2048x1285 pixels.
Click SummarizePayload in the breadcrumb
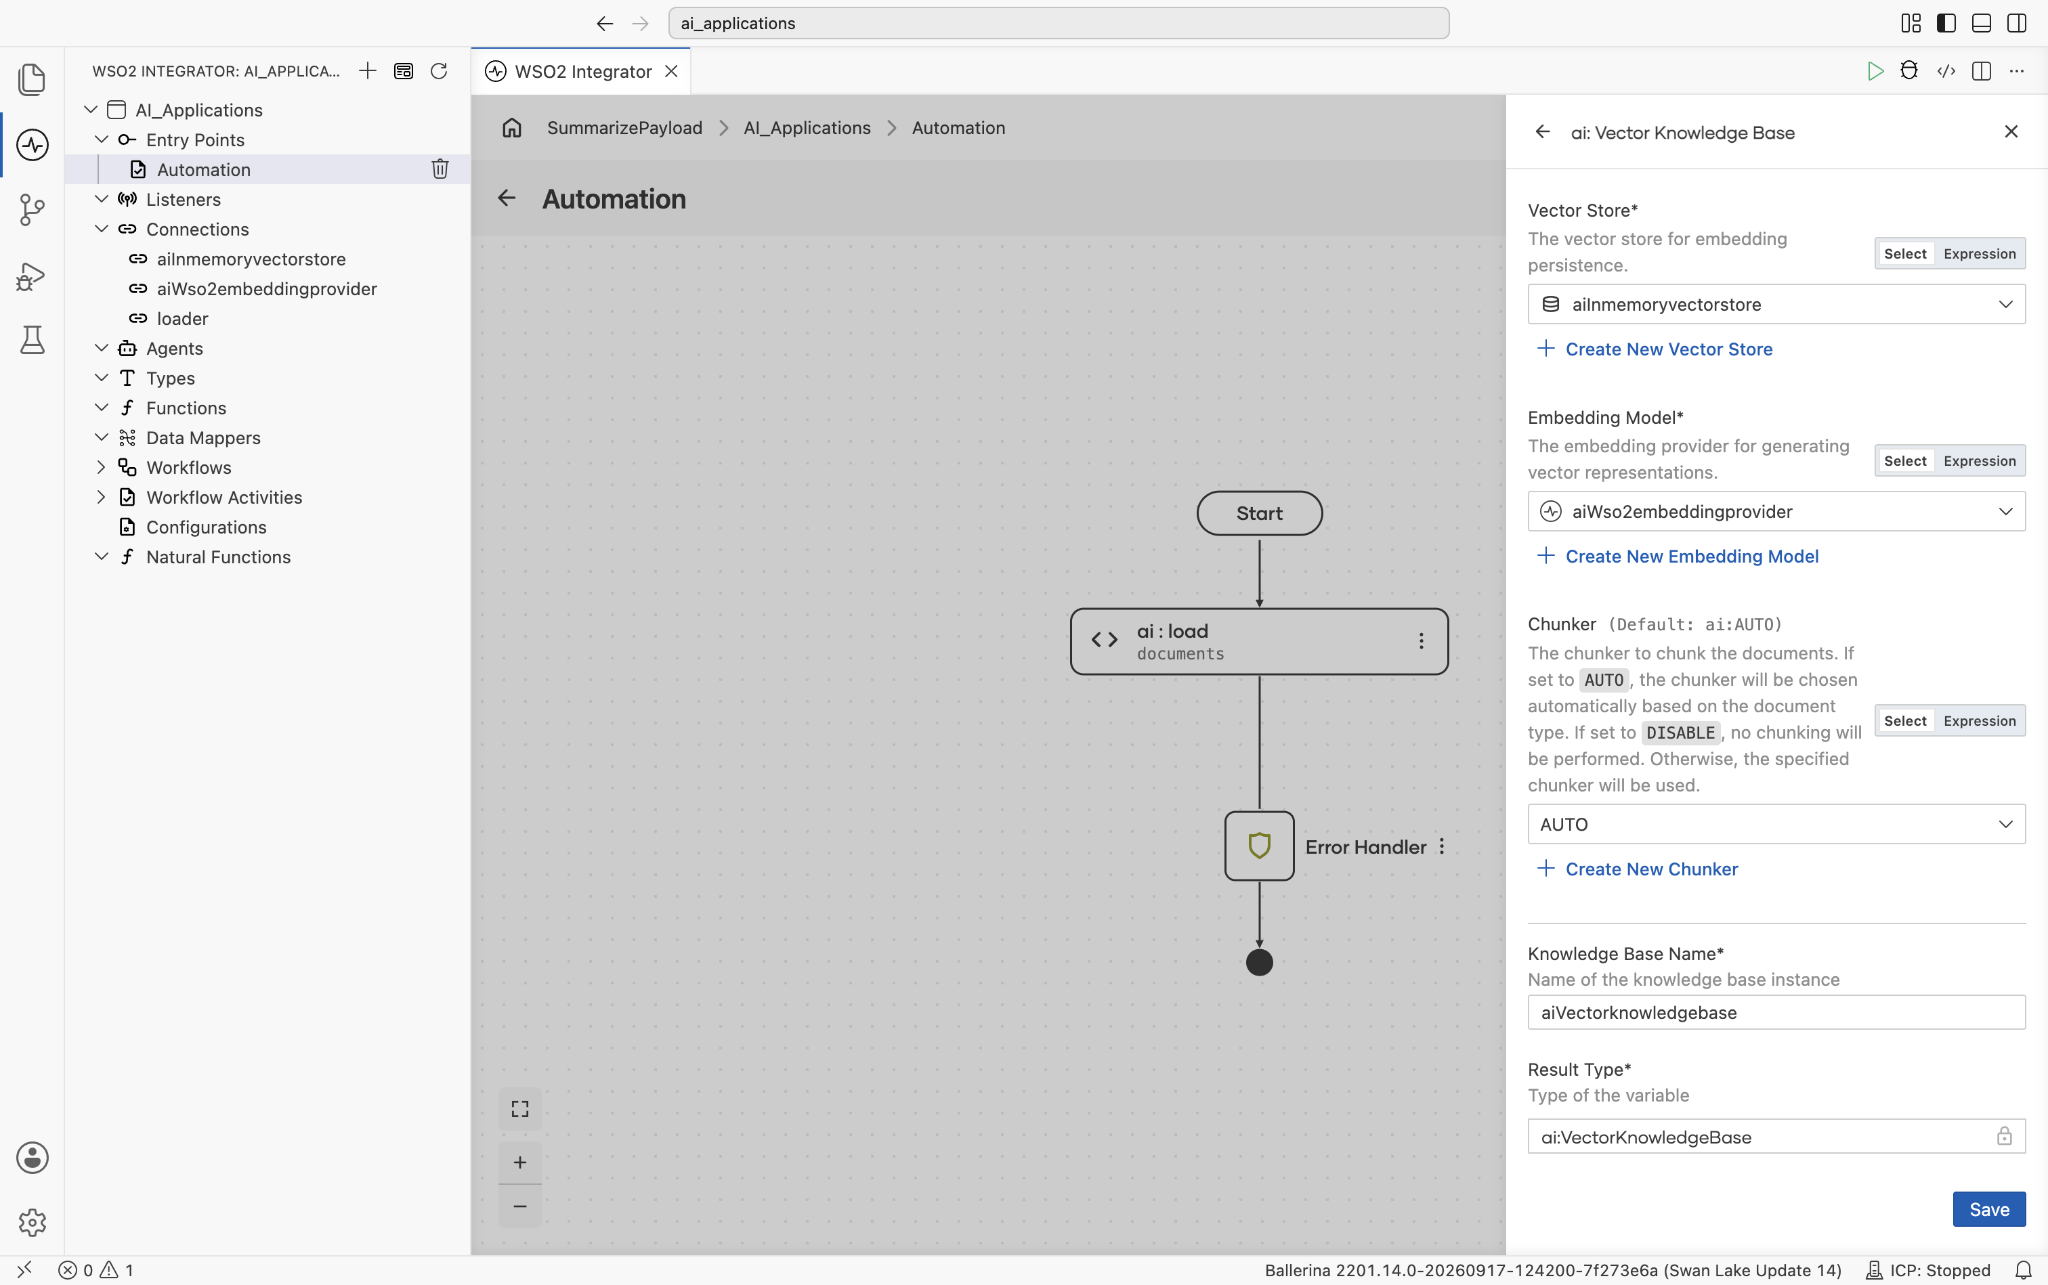(624, 127)
